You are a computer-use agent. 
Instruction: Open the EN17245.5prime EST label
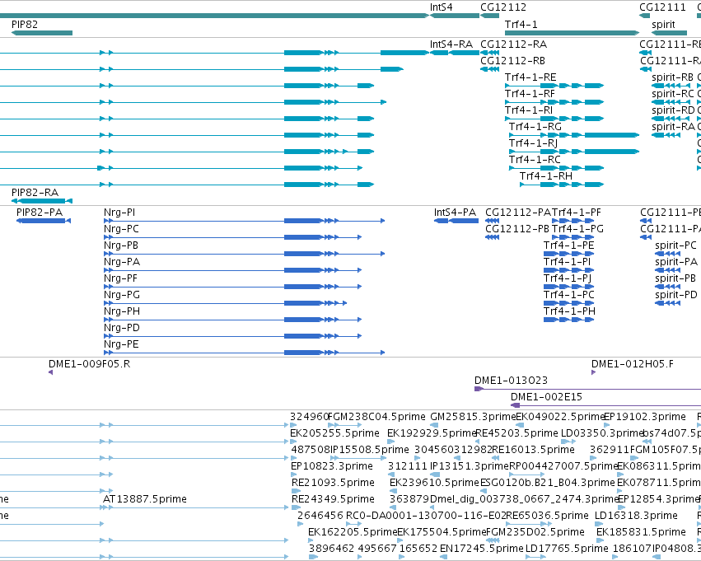click(482, 548)
